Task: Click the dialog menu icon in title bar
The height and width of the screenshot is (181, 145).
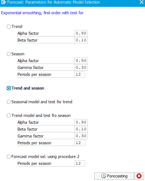Action: pos(4,2)
